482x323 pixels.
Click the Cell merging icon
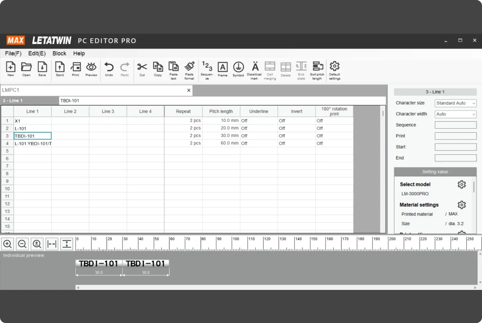click(x=270, y=70)
